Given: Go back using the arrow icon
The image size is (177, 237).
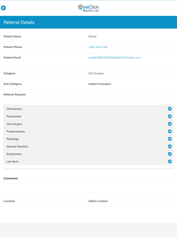Looking at the screenshot, I should coord(3,8).
